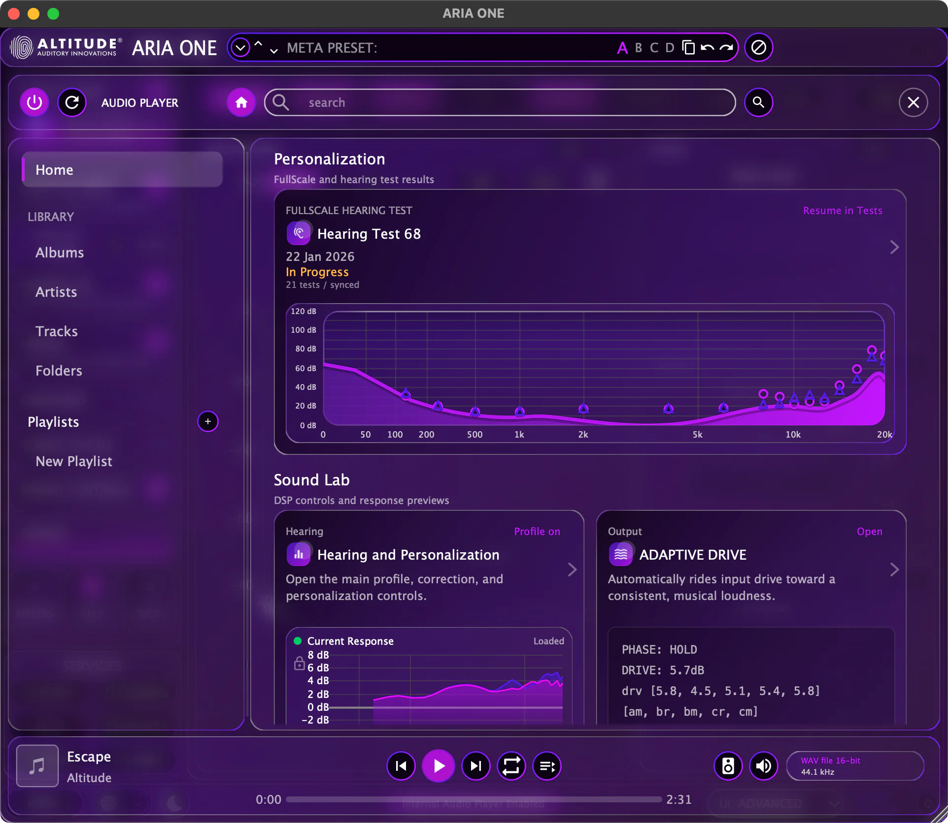Open Tracks in the library
This screenshot has width=948, height=823.
[x=57, y=331]
